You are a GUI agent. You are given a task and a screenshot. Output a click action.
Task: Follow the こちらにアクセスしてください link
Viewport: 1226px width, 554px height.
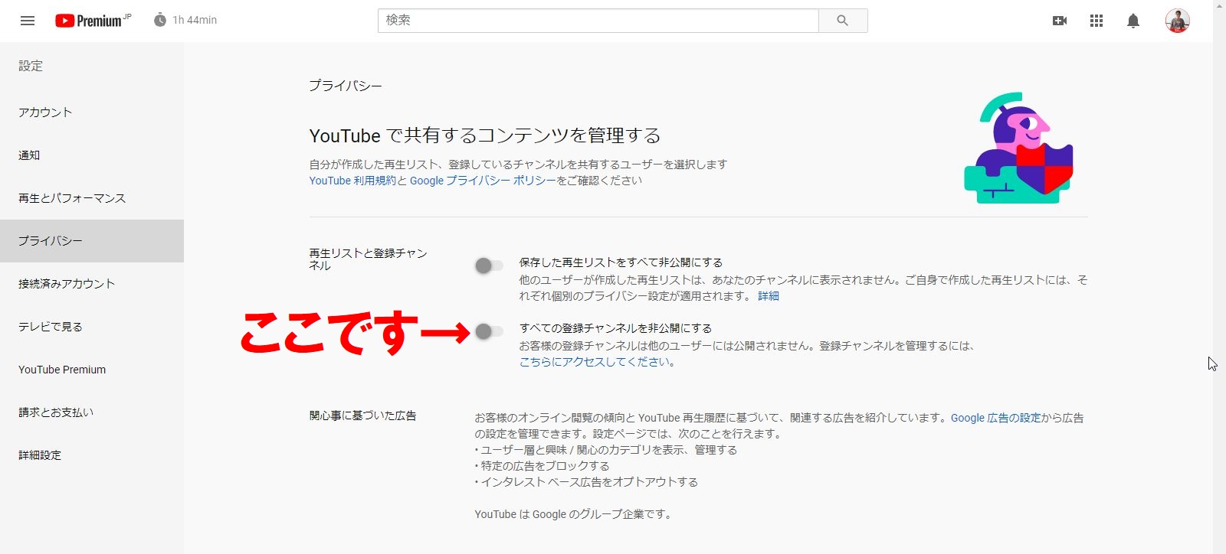(x=595, y=362)
